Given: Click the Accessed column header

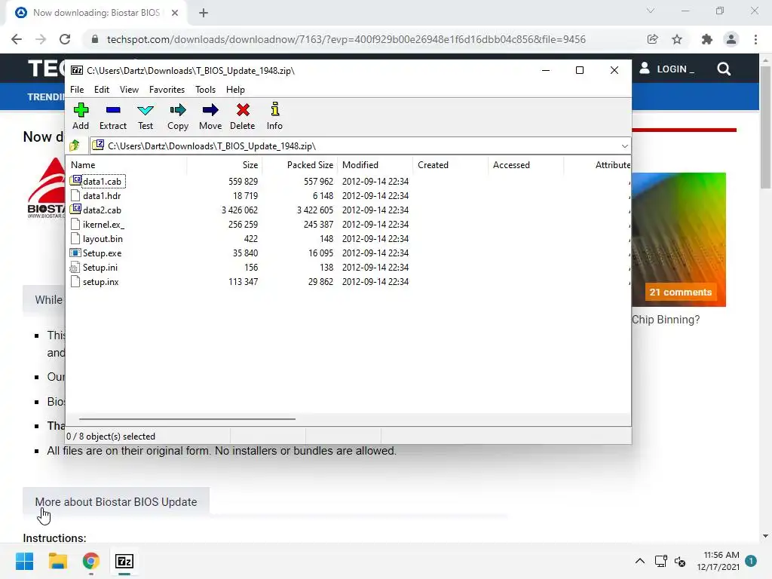Looking at the screenshot, I should 525,165.
